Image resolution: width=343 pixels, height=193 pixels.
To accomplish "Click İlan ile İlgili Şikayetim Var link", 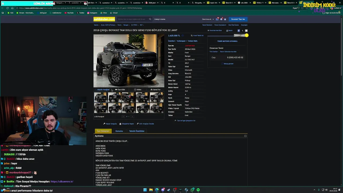I will pyautogui.click(x=185, y=121).
